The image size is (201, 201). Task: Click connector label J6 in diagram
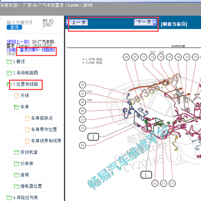126,57
